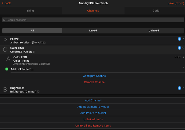Click the search magnifier icon
This screenshot has width=185, height=130.
pos(4,20)
